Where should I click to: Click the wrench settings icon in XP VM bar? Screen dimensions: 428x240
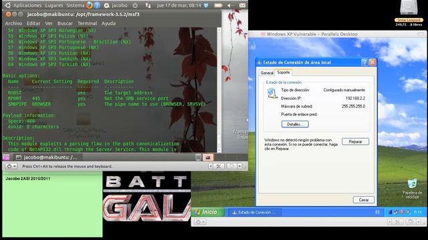coord(397,222)
